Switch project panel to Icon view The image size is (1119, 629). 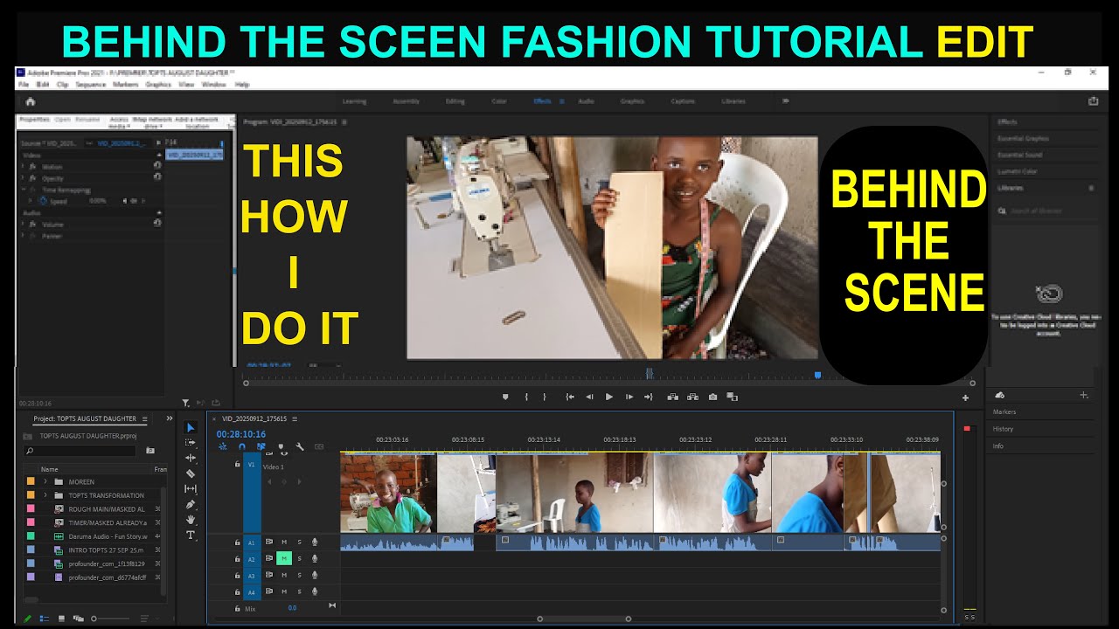click(x=61, y=619)
